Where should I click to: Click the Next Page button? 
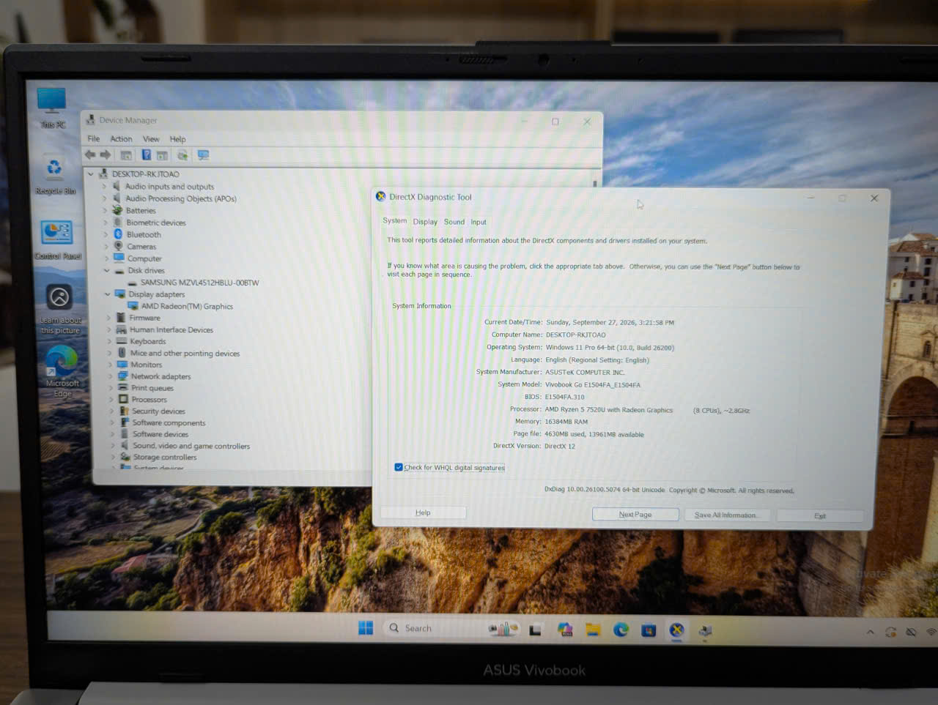point(635,515)
